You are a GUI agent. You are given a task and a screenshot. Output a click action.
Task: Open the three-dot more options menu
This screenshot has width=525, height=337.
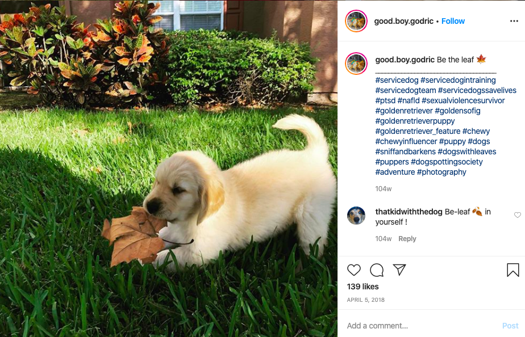(514, 21)
